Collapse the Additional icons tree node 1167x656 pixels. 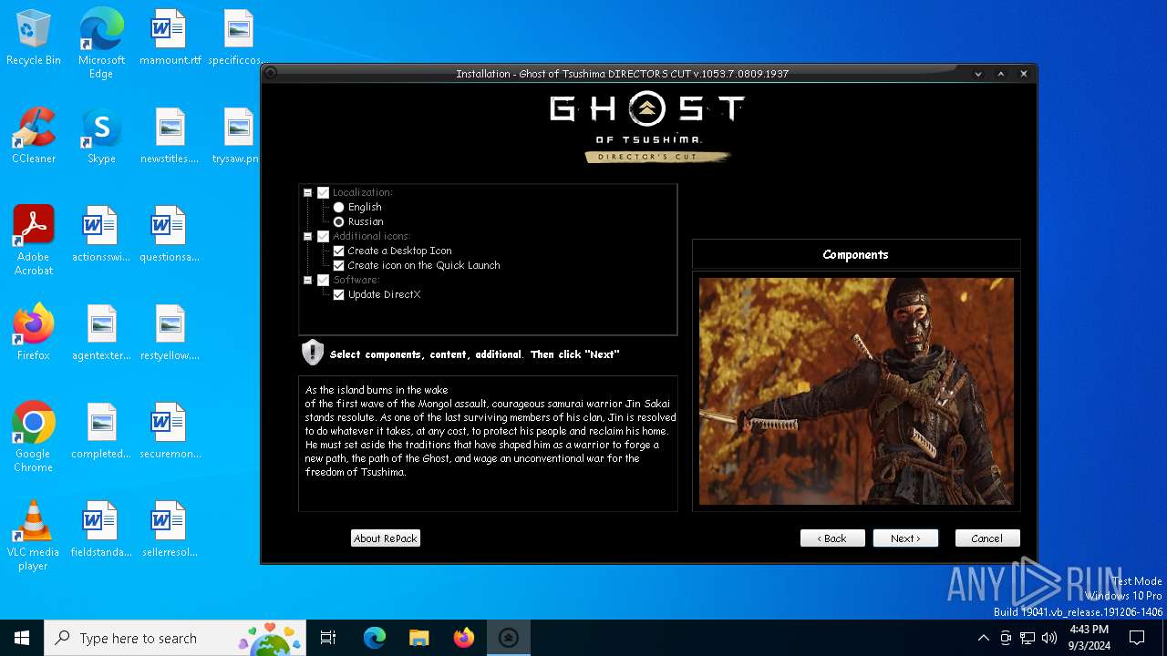click(308, 236)
